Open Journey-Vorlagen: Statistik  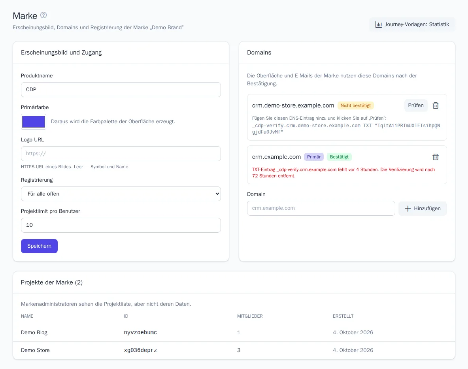(412, 24)
